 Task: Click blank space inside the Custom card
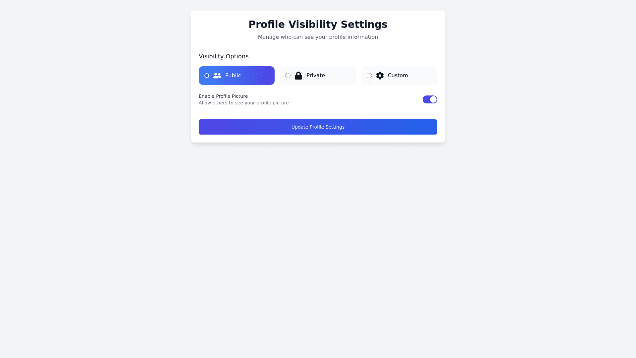click(423, 76)
